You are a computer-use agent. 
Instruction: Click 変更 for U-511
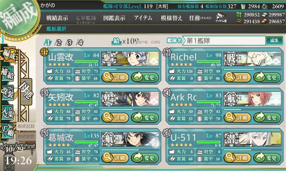coord(267,157)
